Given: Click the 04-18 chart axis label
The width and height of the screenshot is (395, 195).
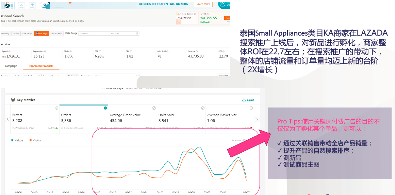Looking at the screenshot, I should click(x=97, y=193).
